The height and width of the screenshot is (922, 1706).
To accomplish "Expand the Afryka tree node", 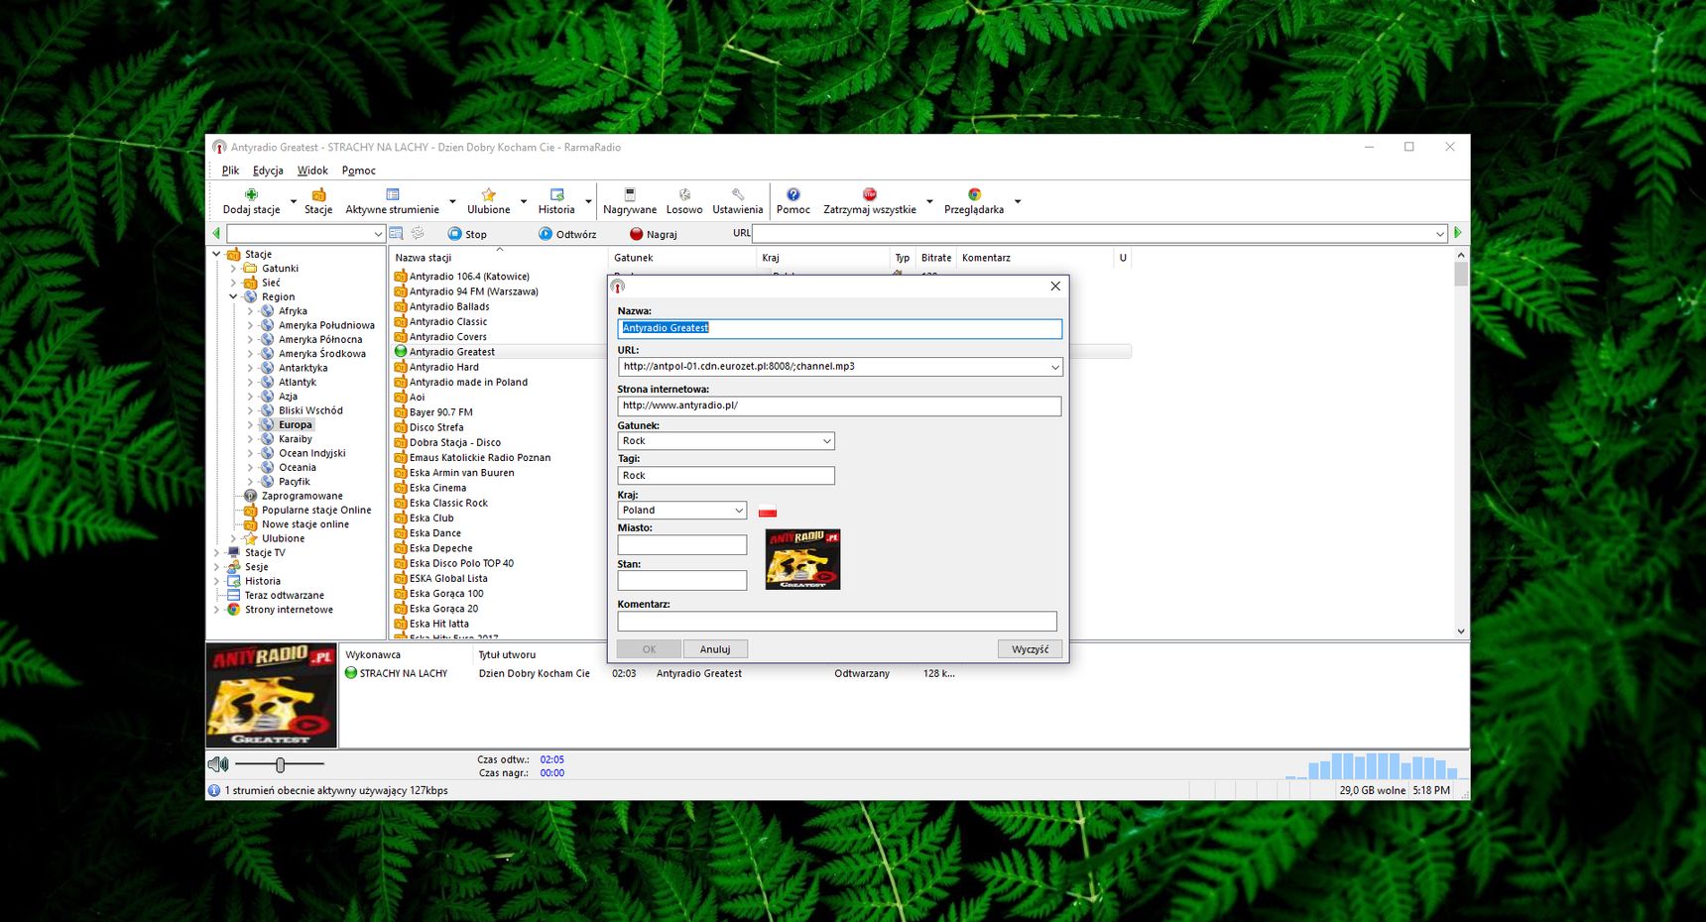I will (251, 311).
